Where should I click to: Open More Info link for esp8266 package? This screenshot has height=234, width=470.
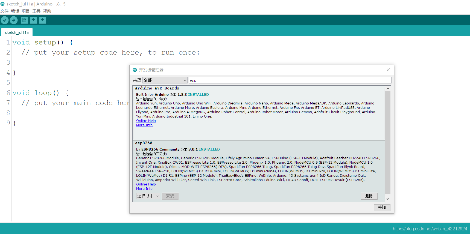(x=144, y=189)
